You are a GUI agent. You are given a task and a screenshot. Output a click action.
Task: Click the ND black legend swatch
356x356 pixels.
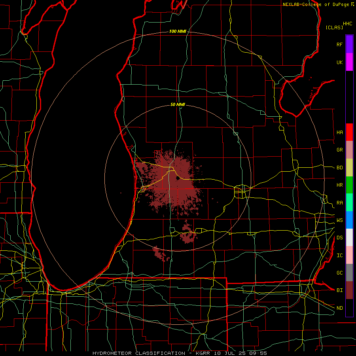[349, 308]
